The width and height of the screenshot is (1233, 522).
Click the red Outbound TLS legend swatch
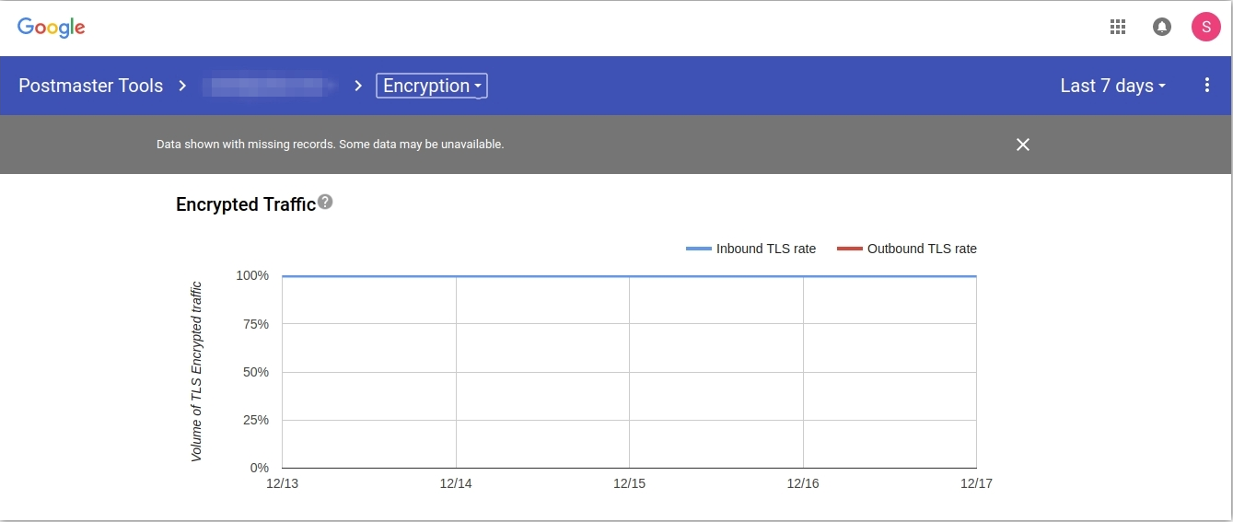pyautogui.click(x=850, y=249)
